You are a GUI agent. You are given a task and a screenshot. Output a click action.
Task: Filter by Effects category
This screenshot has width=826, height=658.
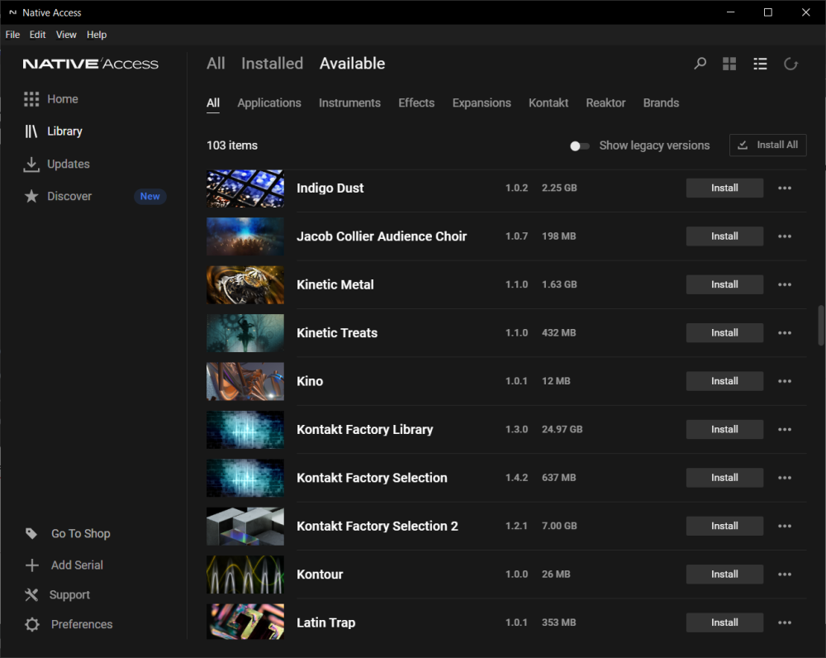coord(416,103)
